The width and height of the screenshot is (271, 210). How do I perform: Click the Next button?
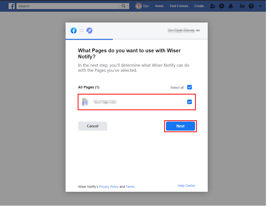(180, 126)
